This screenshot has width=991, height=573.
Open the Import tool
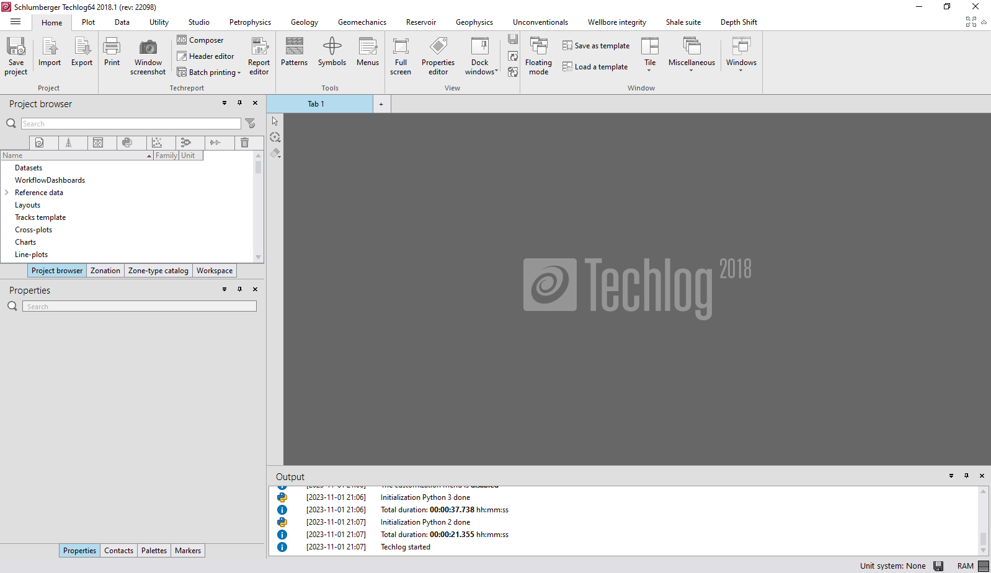[50, 52]
